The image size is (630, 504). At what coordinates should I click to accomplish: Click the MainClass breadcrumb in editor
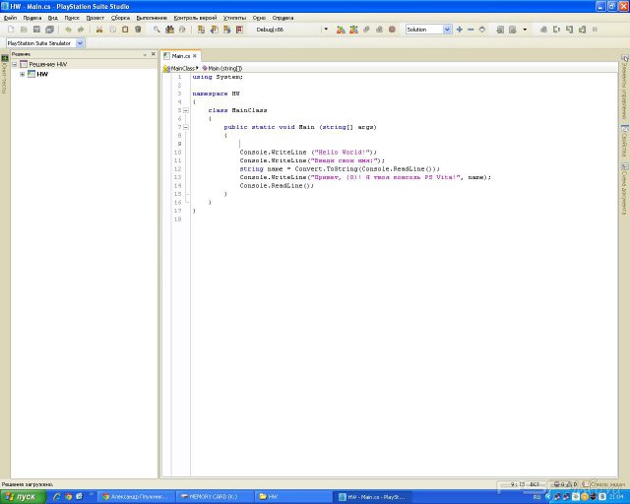pos(181,68)
